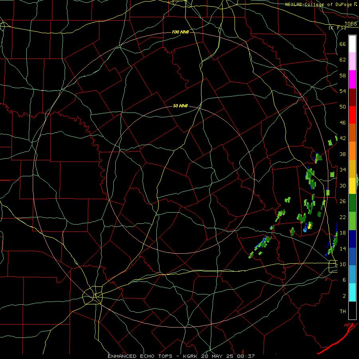Viewport: 359px width, 359px height.
Task: Select the light green legend swatch
Action: coord(352,221)
